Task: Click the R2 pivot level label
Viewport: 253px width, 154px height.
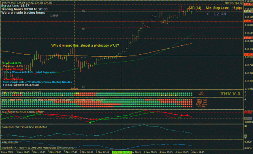Action: [83, 11]
